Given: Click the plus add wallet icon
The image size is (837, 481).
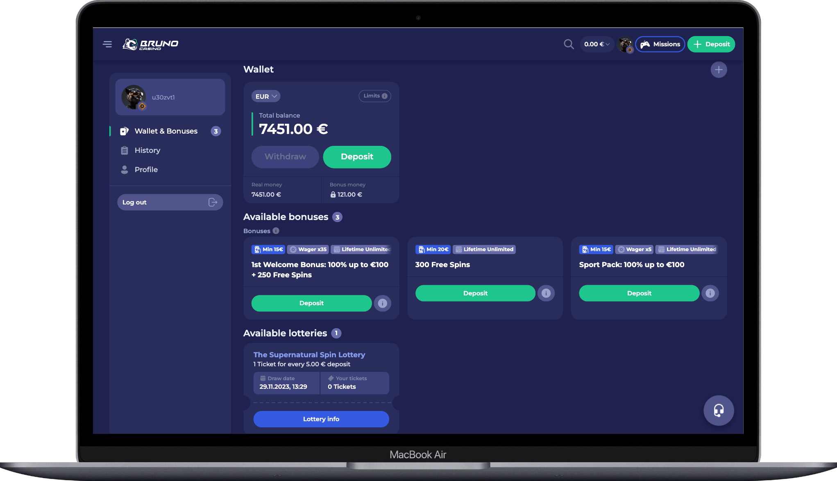Looking at the screenshot, I should pos(718,70).
